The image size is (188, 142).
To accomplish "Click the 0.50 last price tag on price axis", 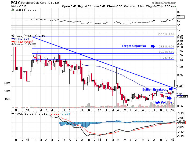I will [x=179, y=86].
